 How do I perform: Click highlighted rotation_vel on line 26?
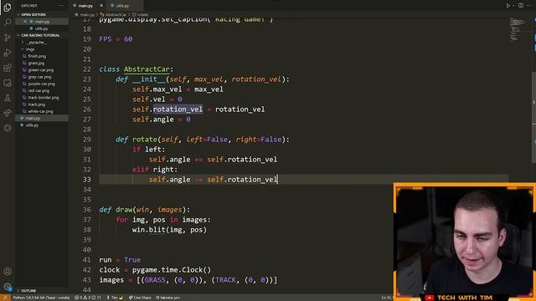click(x=178, y=110)
